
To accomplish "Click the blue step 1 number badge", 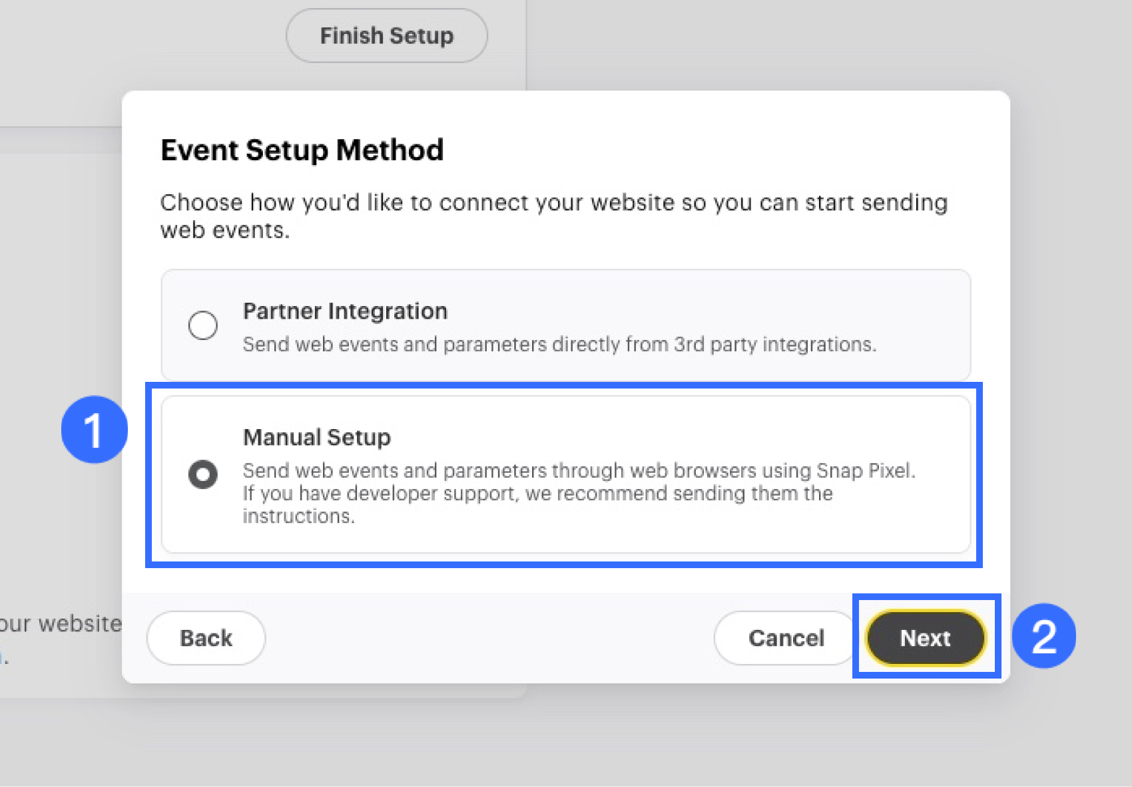I will coord(94,430).
